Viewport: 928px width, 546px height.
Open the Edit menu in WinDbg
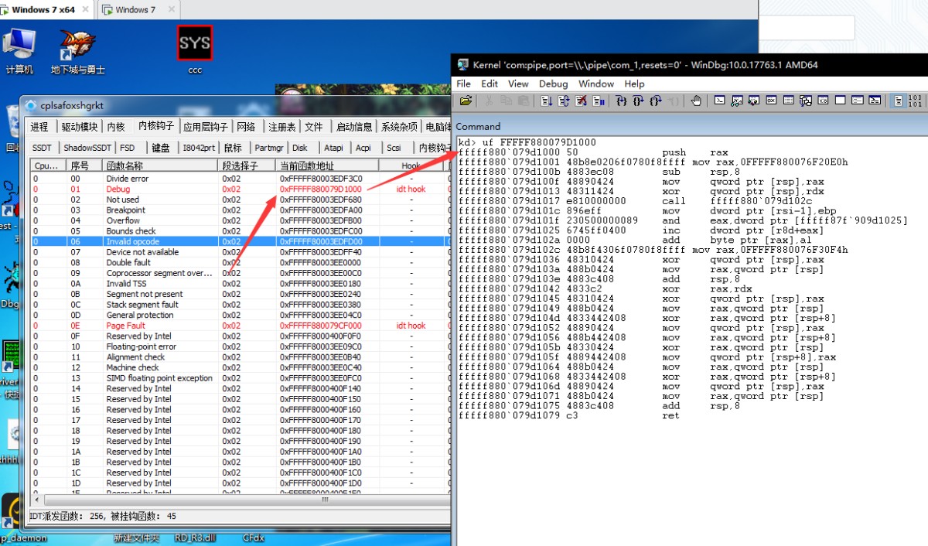pos(490,84)
